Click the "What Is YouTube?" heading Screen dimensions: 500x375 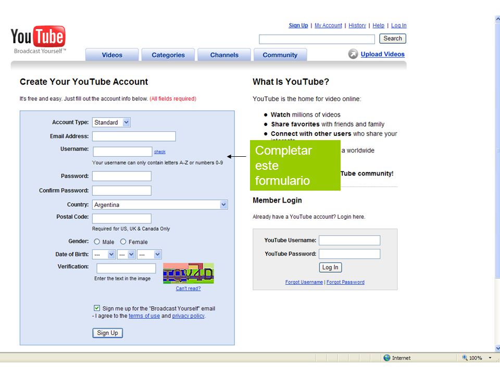coord(291,82)
